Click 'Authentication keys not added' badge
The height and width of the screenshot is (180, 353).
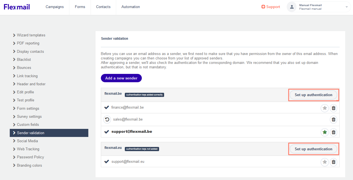pos(142,149)
